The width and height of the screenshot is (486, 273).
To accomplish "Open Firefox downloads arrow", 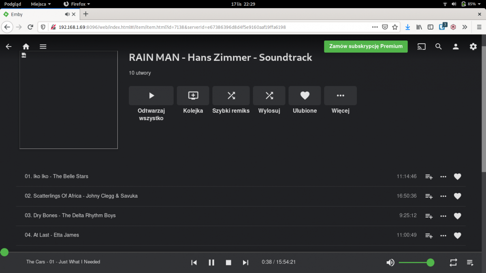I will [408, 27].
